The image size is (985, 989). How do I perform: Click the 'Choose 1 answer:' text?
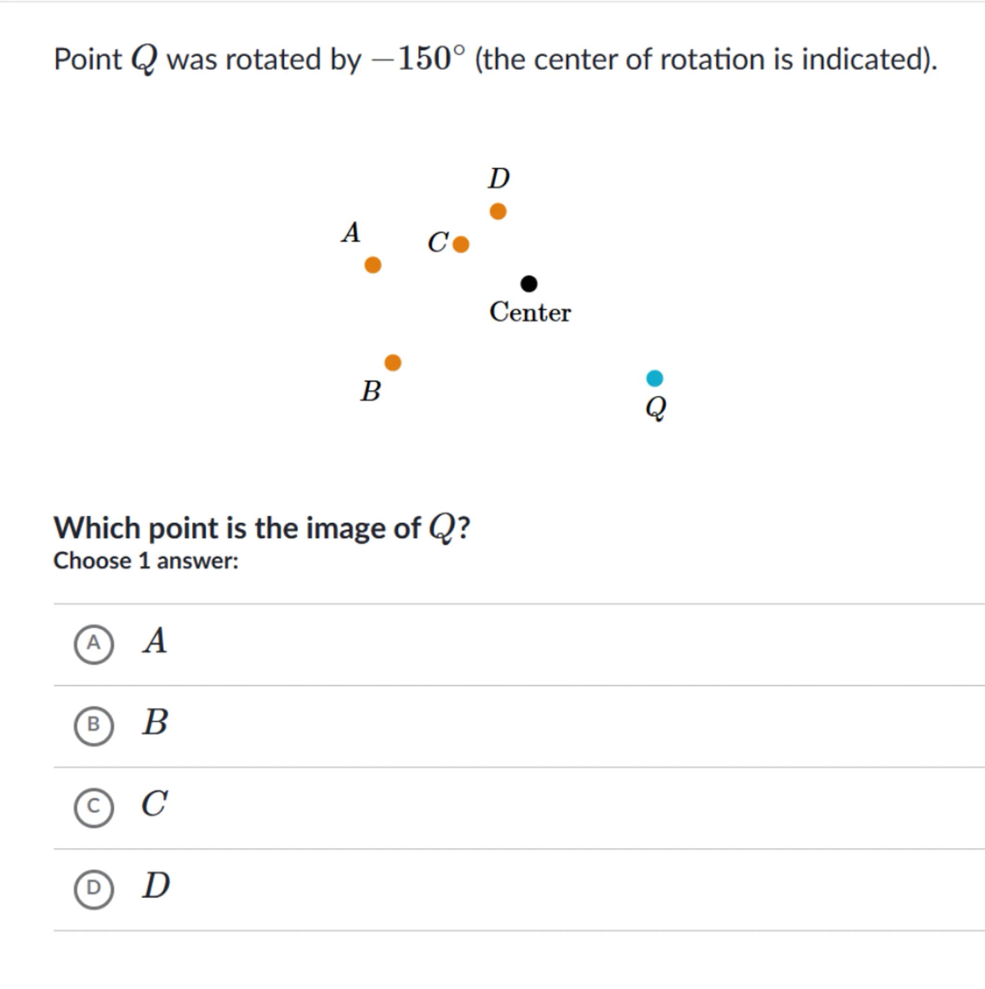coord(146,561)
